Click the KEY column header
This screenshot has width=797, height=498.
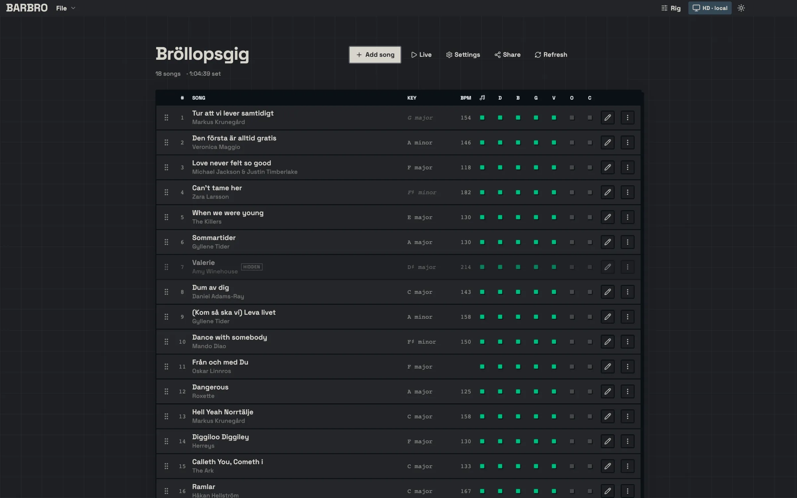pos(412,98)
